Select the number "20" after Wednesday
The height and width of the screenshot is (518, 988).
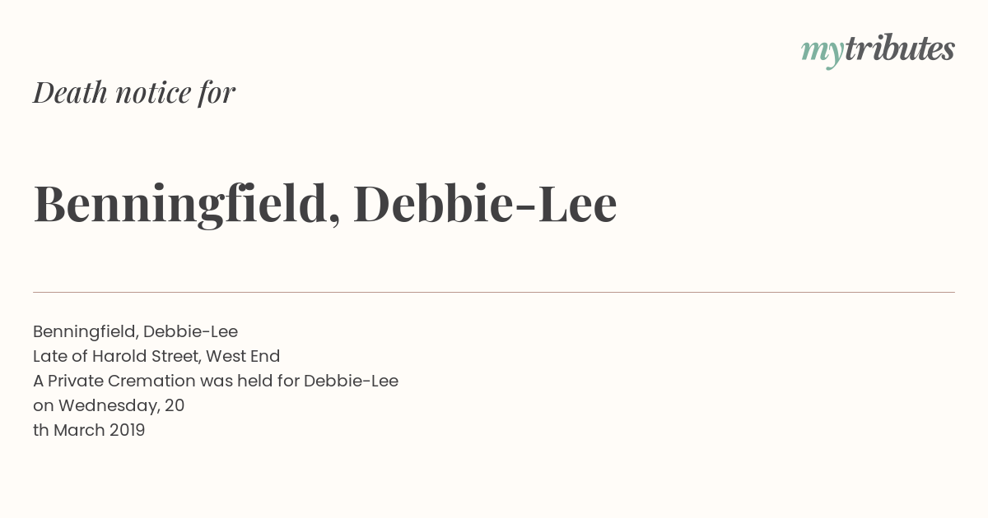(175, 405)
